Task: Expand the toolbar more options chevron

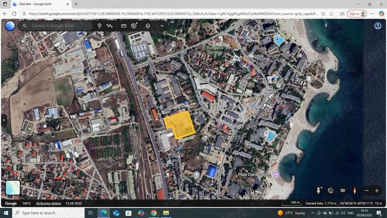Action: 162,26
